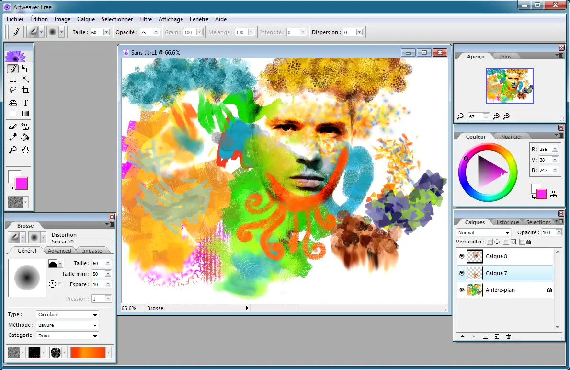Open the layer Opacité dropdown in Calques panel

click(559, 232)
